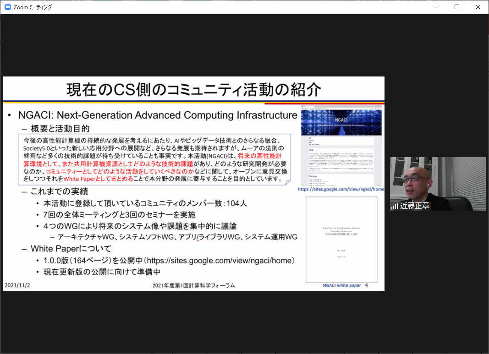Image resolution: width=489 pixels, height=354 pixels.
Task: Click the "Zoom ミーティング" window title text
Action: [x=33, y=7]
